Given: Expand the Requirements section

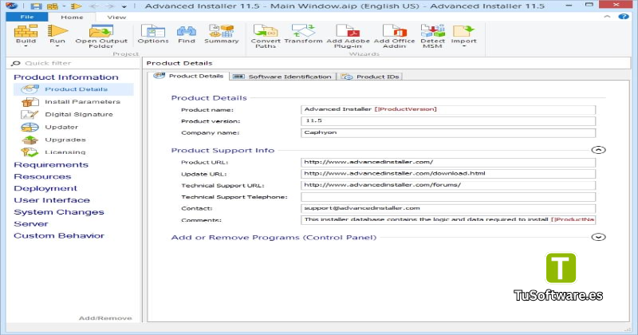Looking at the screenshot, I should 51,165.
